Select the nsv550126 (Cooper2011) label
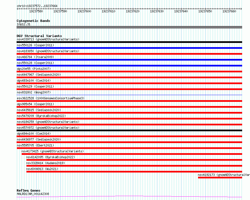The height and width of the screenshot is (200, 250). tap(35, 45)
